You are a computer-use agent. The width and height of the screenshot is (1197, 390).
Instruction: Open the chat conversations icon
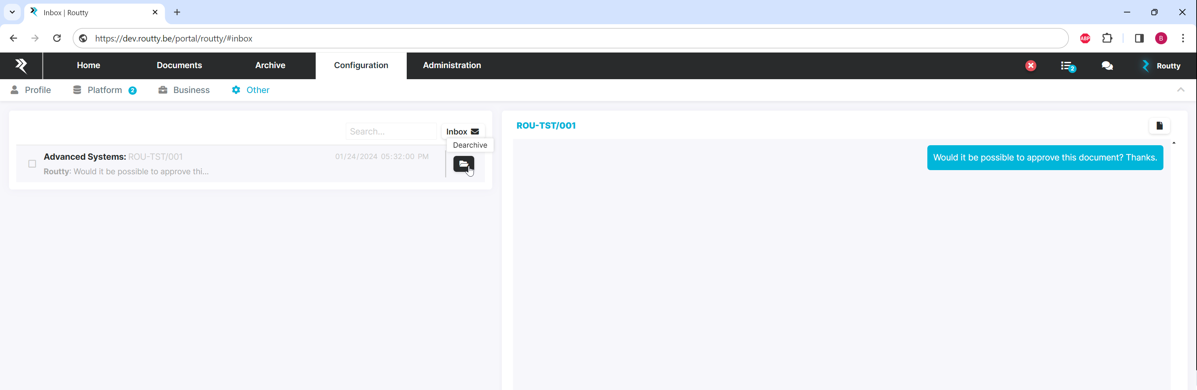pyautogui.click(x=1107, y=66)
